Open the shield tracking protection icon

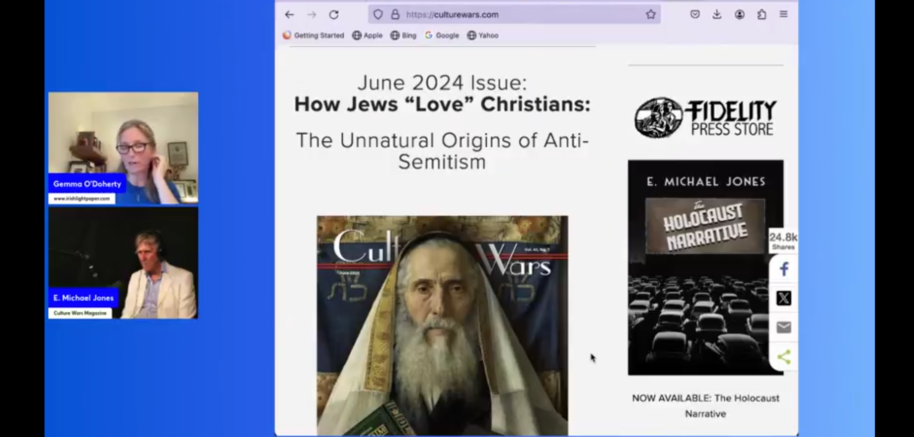point(378,14)
